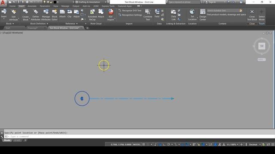Click Select Mode touch icon
This screenshot has height=154, width=275.
(262, 15)
